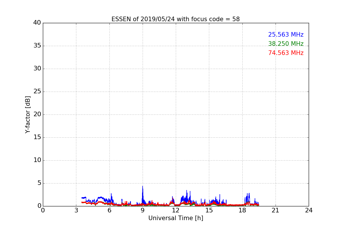Image resolution: width=343 pixels, height=229 pixels.
Task: Select the blue 25.563 MHz legend label
Action: click(286, 35)
